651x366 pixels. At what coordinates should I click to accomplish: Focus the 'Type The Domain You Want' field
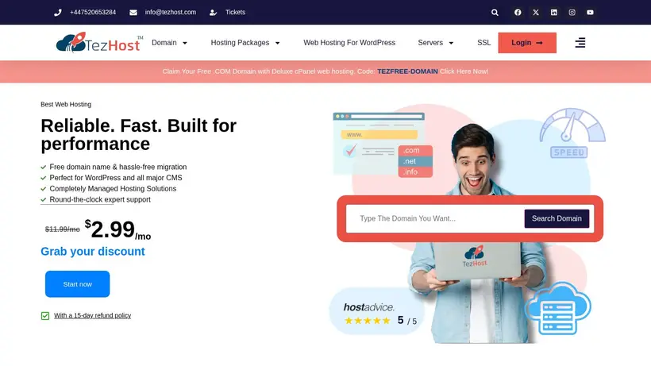tap(435, 218)
